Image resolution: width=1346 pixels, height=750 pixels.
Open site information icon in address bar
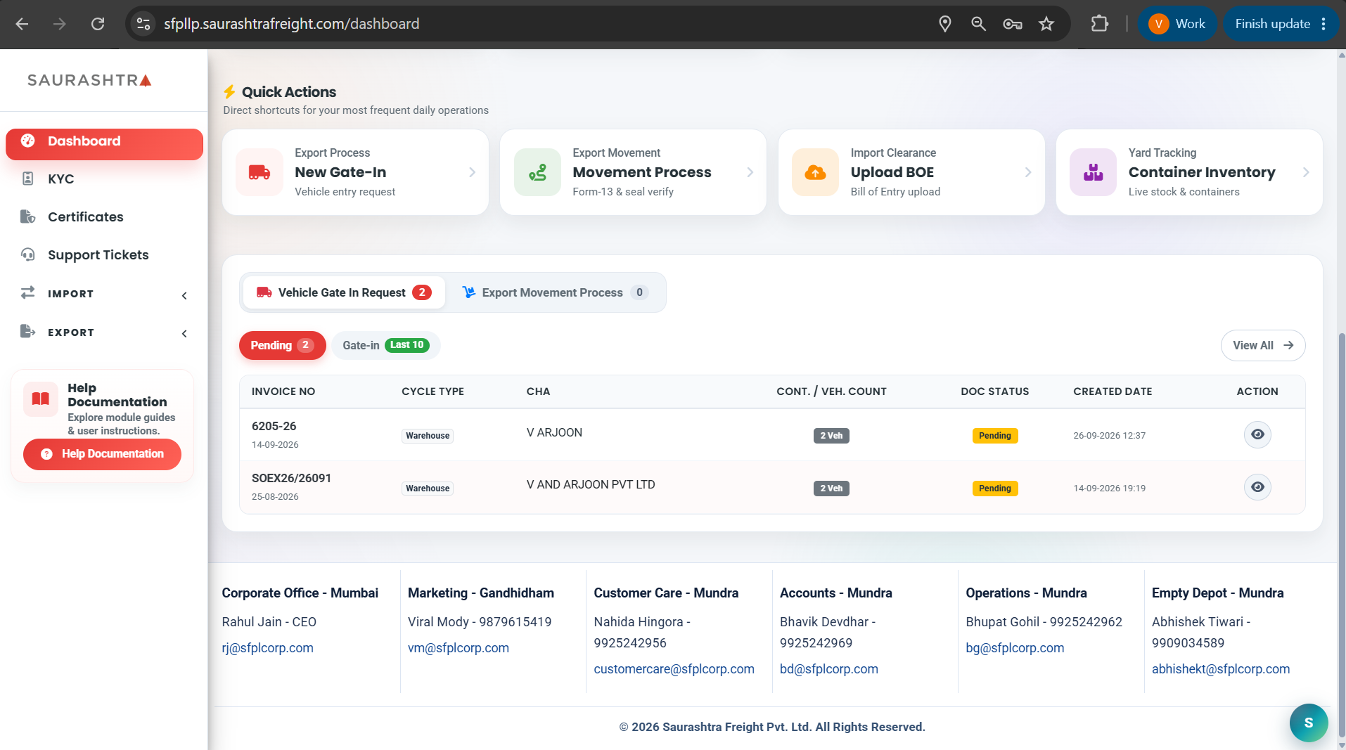(143, 24)
